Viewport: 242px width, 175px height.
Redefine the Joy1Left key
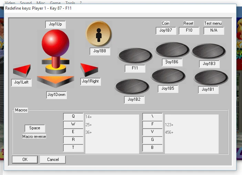point(21,82)
